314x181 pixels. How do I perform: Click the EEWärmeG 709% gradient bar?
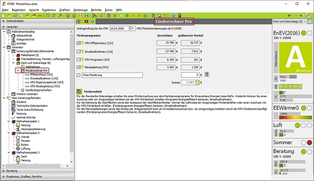296,118
